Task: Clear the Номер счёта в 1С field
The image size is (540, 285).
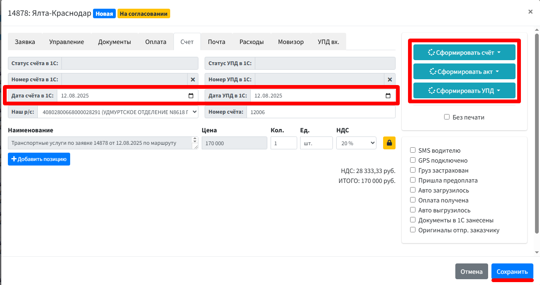Action: pyautogui.click(x=193, y=79)
